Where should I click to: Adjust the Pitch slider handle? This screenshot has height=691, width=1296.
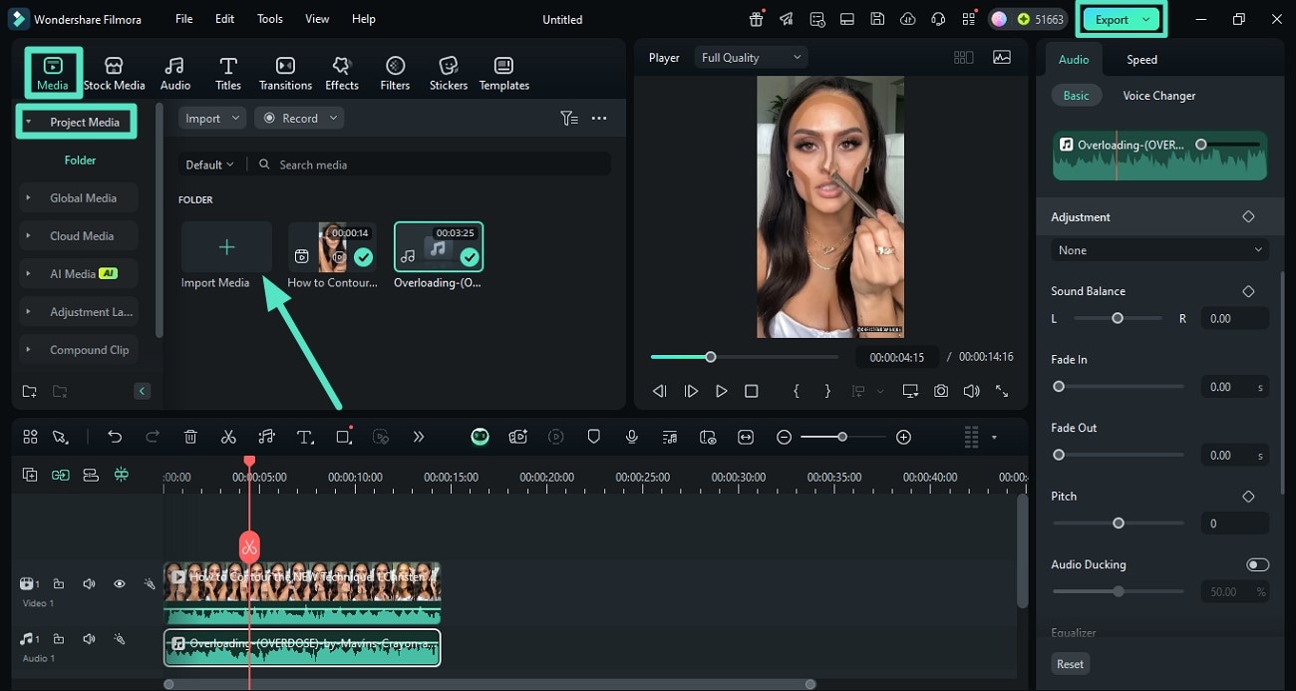coord(1119,523)
